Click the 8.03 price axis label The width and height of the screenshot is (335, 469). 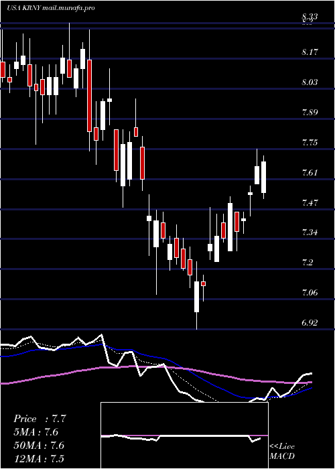(310, 82)
